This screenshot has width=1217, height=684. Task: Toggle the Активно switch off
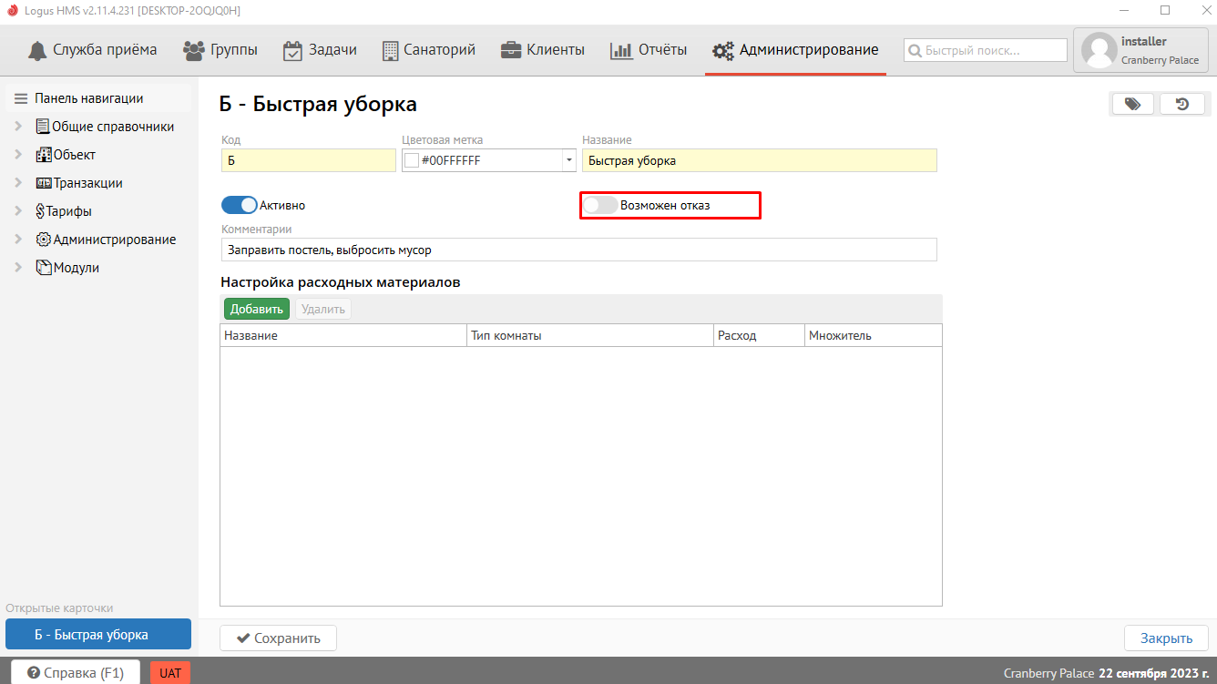point(239,205)
